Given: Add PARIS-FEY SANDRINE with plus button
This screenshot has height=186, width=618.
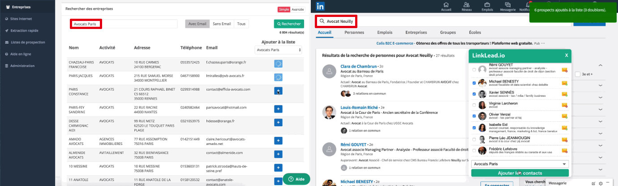Looking at the screenshot, I should click(x=278, y=108).
